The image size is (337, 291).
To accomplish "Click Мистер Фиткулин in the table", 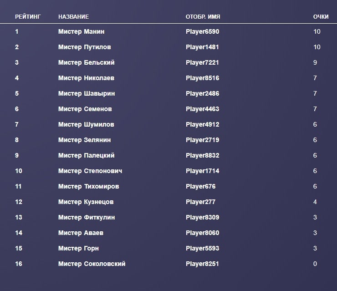I will pyautogui.click(x=86, y=218).
